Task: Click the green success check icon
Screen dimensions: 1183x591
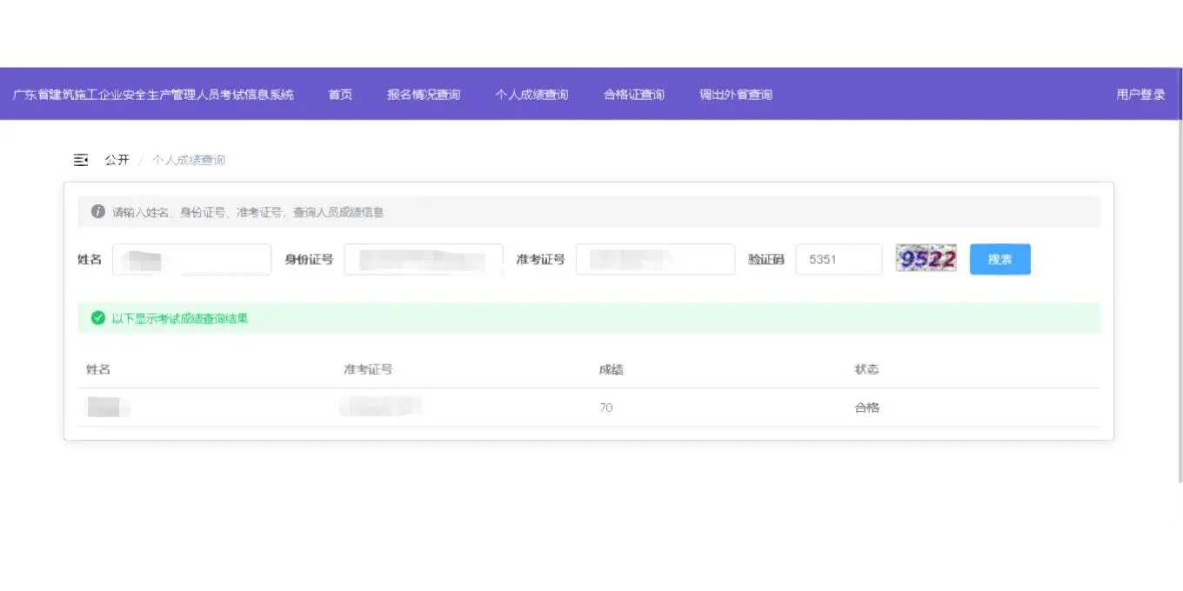Action: click(98, 318)
